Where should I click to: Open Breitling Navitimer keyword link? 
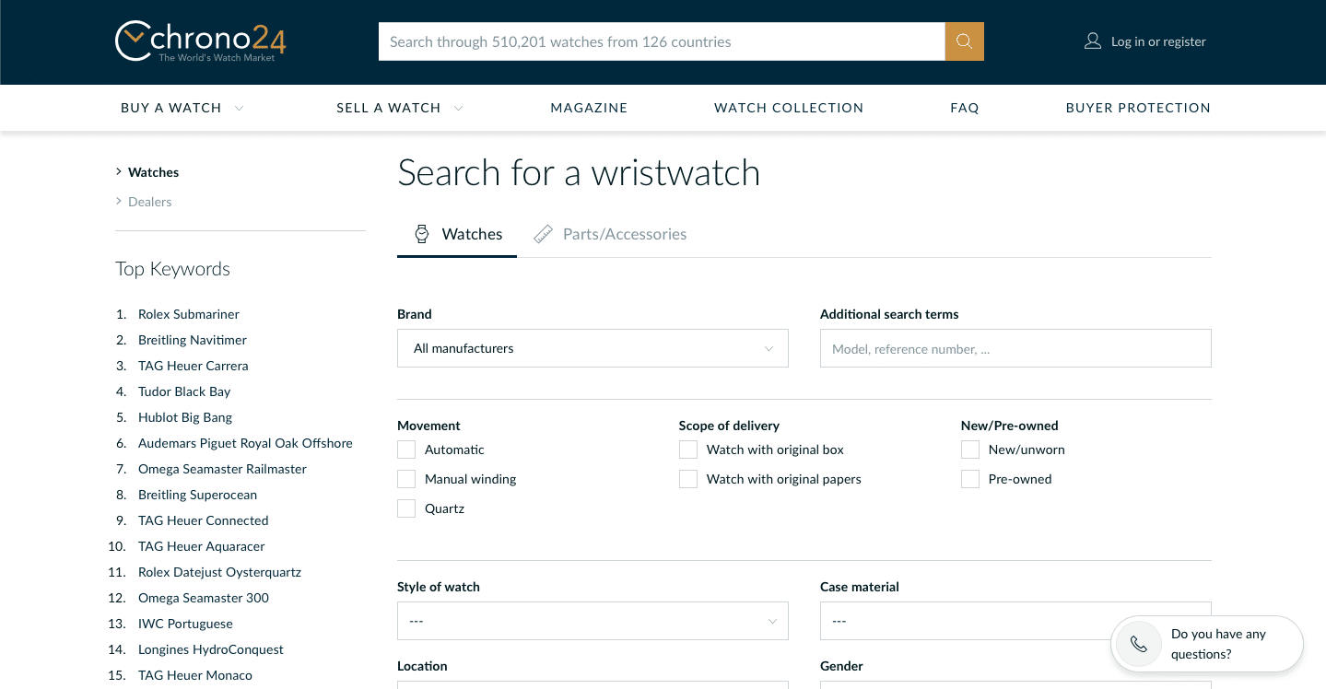tap(193, 340)
